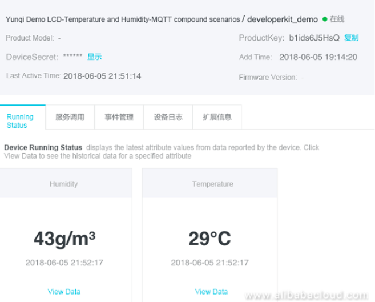Image resolution: width=375 pixels, height=302 pixels.
Task: Click the Product Model label
Action: [30, 38]
